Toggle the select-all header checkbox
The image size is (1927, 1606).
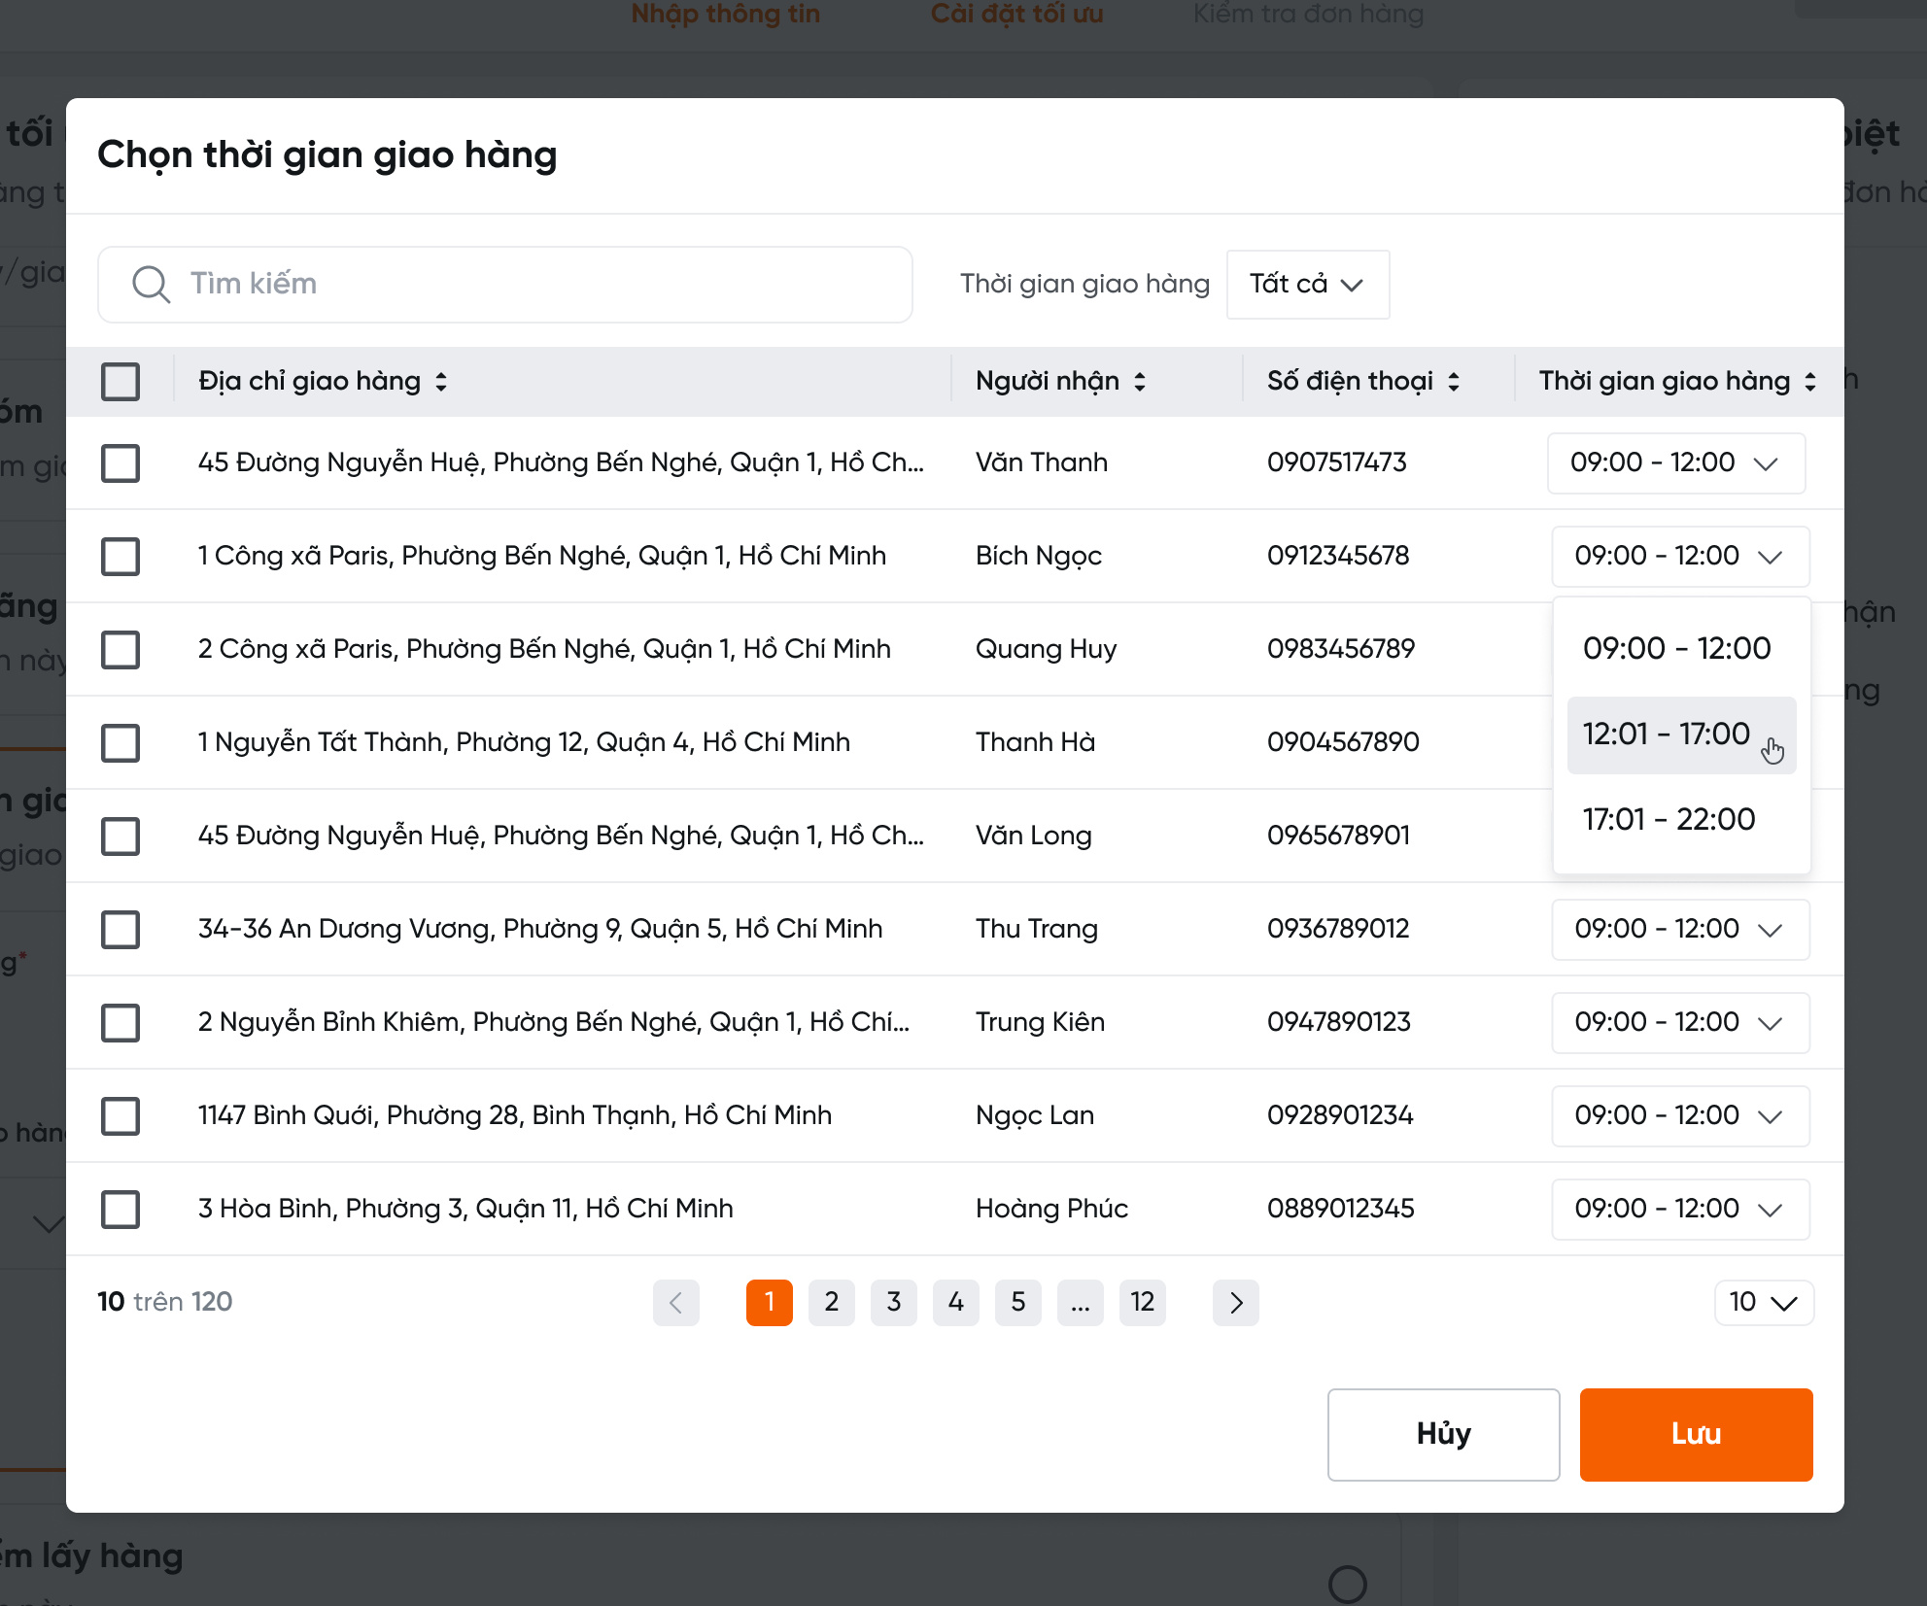click(120, 382)
